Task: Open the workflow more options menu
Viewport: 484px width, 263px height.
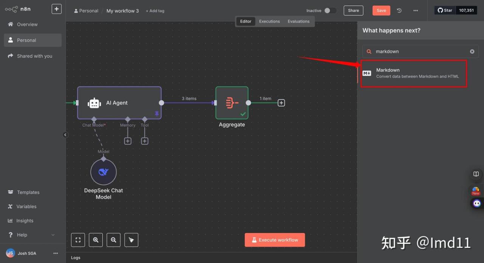Action: point(416,11)
